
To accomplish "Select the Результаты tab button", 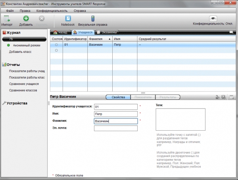I will [168, 97].
